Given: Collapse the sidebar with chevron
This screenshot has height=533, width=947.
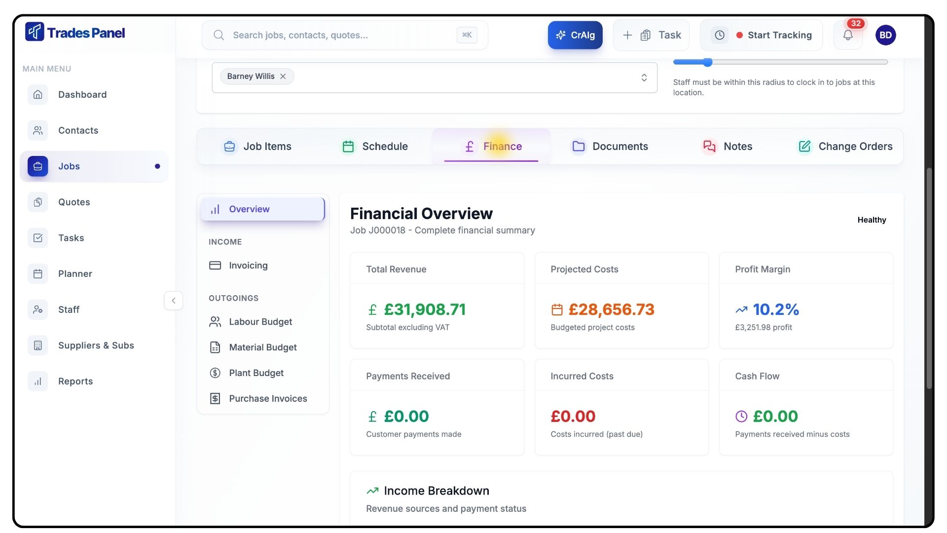Looking at the screenshot, I should coord(173,301).
